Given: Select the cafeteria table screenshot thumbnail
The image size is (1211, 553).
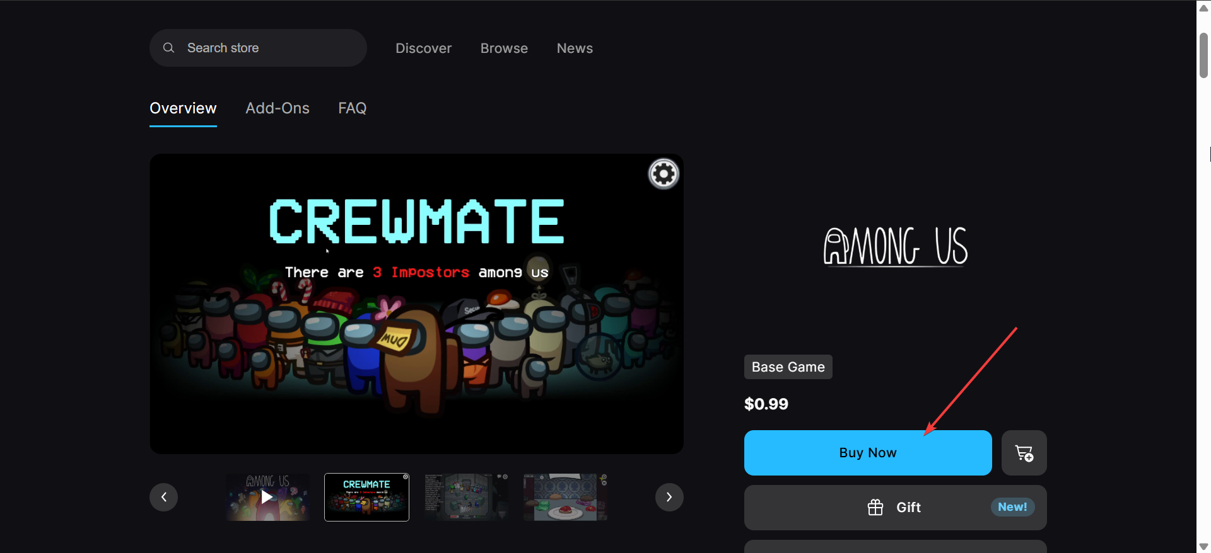Looking at the screenshot, I should click(x=565, y=497).
